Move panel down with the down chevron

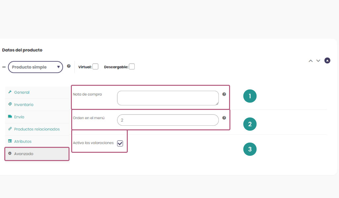(318, 61)
